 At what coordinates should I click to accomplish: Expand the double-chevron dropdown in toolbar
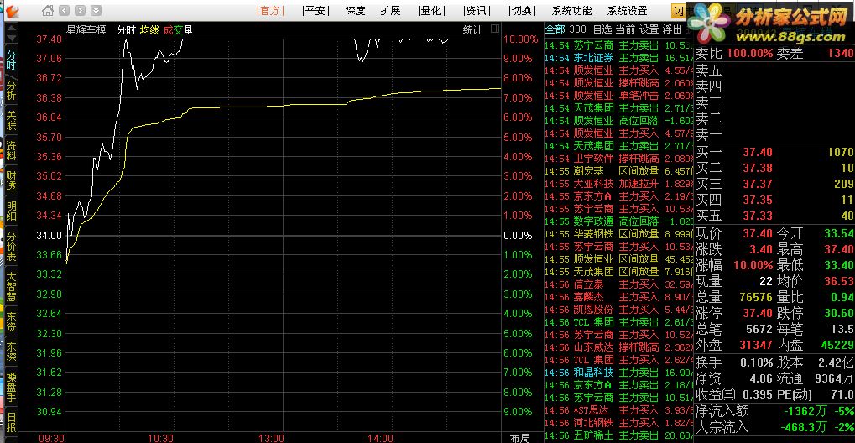tap(96, 10)
